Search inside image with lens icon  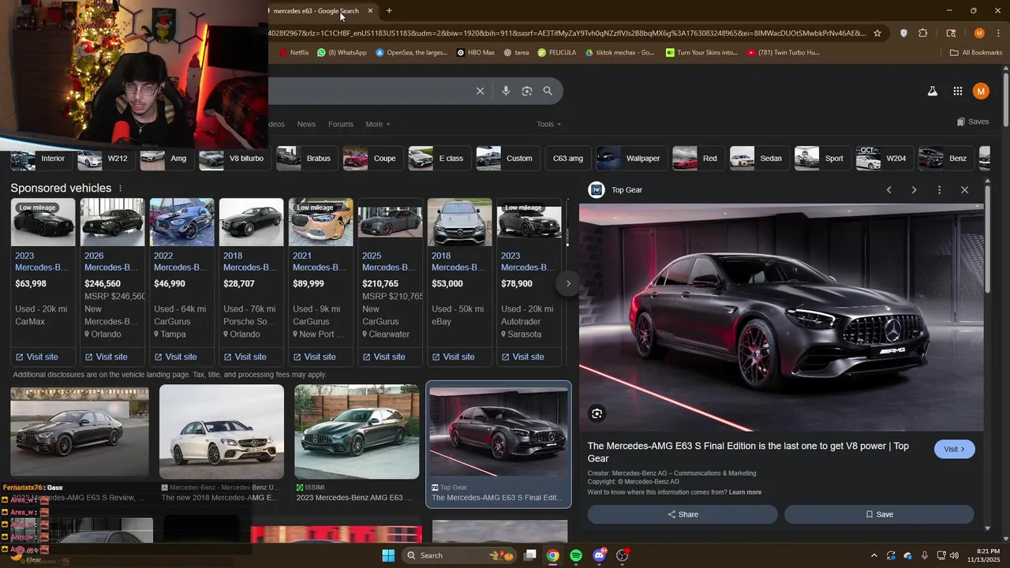click(597, 413)
